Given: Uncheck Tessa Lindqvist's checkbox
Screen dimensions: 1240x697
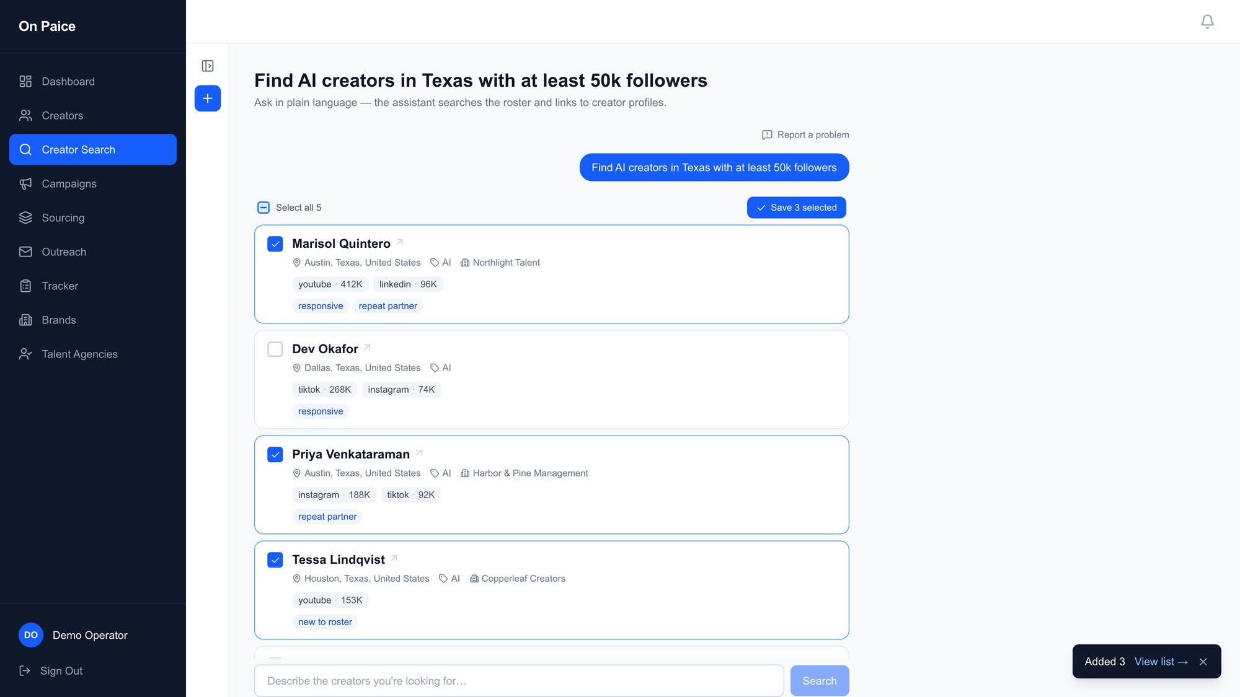Looking at the screenshot, I should 275,560.
